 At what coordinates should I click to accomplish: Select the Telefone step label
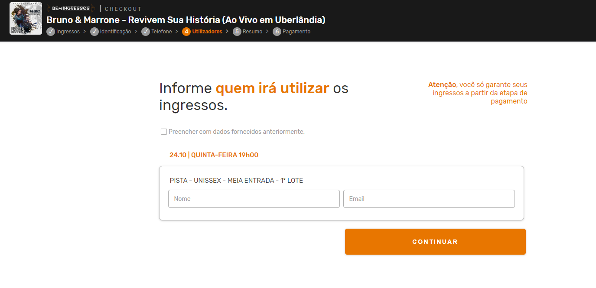pos(162,32)
